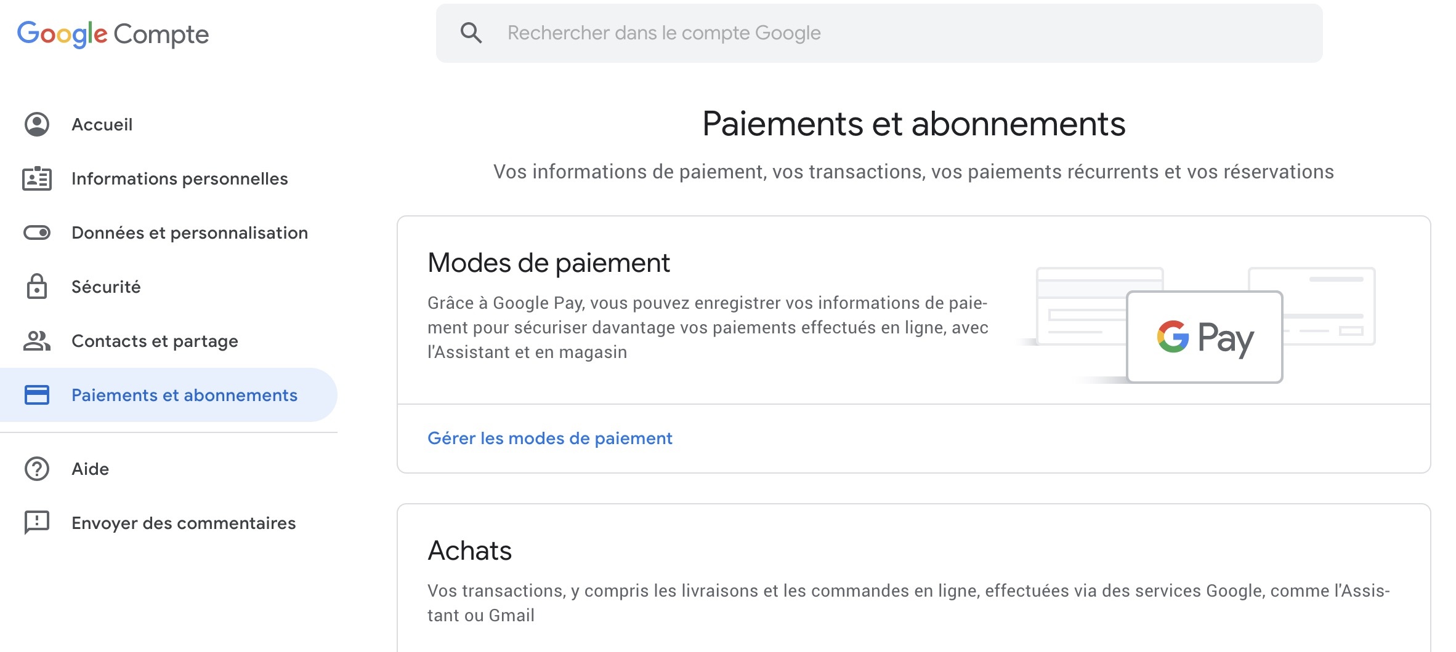Screen dimensions: 1456x652
Task: Open Gérer les modes de paiement
Action: tap(550, 438)
